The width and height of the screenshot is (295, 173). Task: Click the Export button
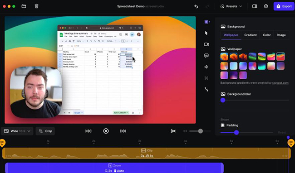click(284, 6)
